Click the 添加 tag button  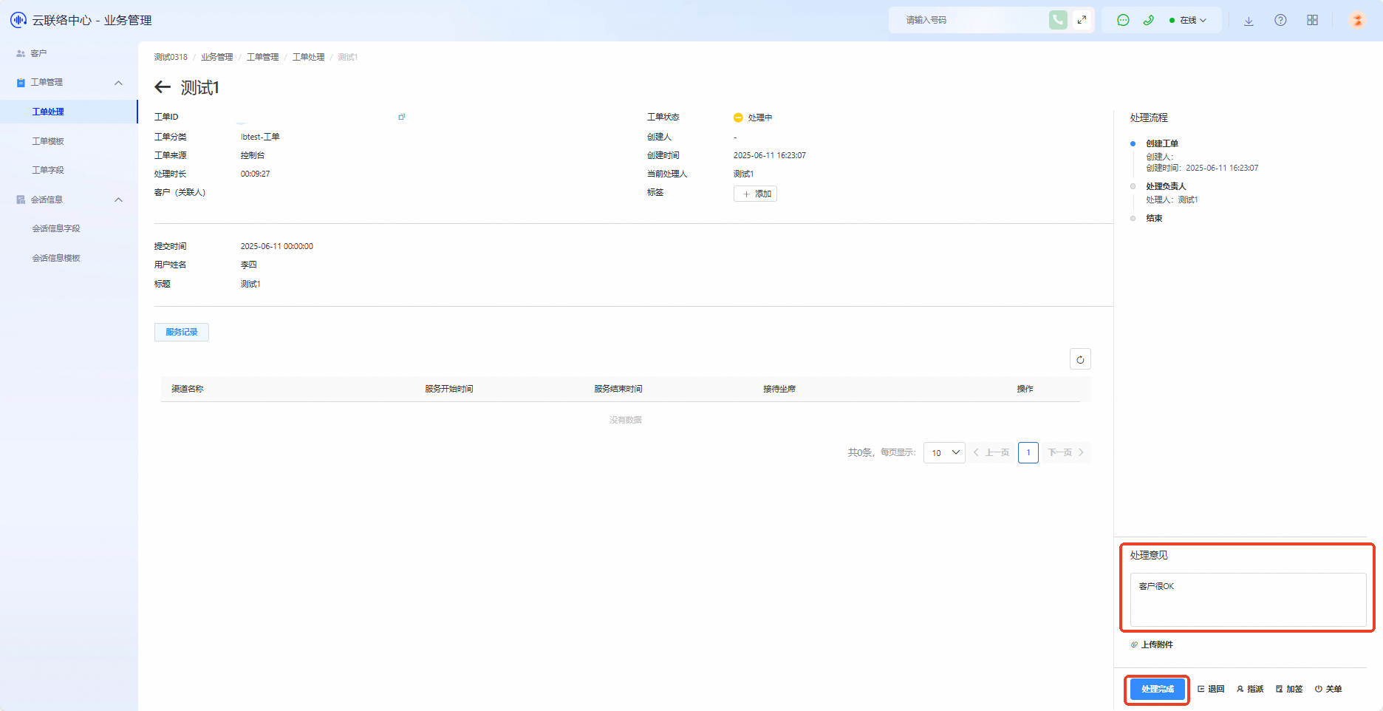pyautogui.click(x=755, y=194)
